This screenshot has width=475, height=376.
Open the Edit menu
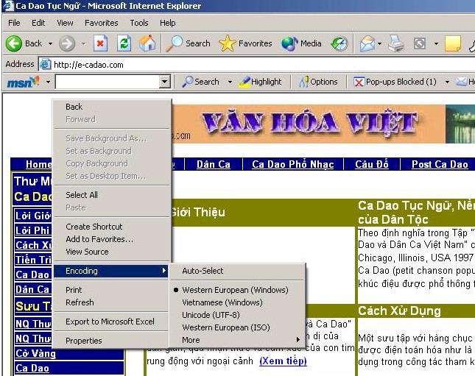tap(38, 23)
